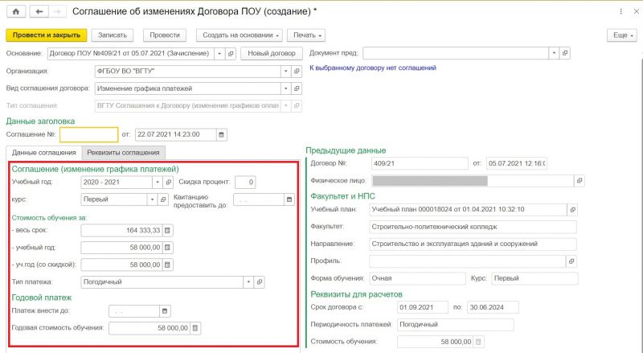The width and height of the screenshot is (643, 353).
Task: Focus the Соглашение № input field
Action: click(x=89, y=134)
